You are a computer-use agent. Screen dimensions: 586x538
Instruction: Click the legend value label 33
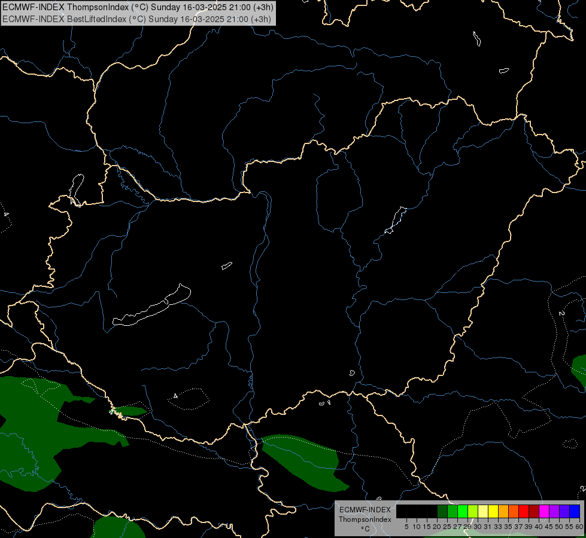498,527
